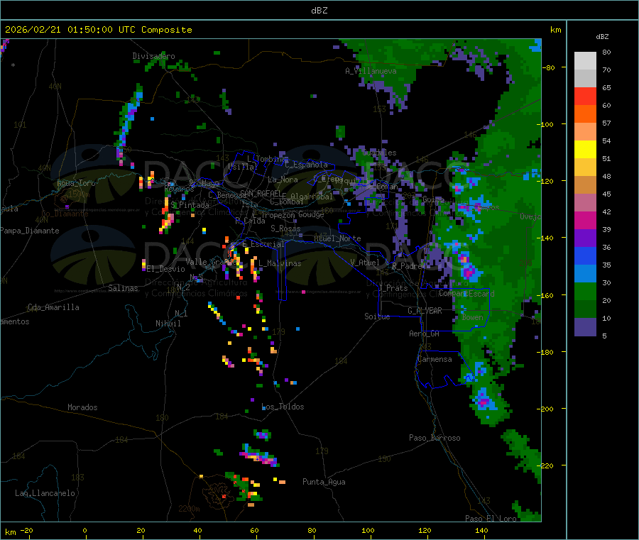The width and height of the screenshot is (639, 540).
Task: Click the Morados map label
Action: click(x=82, y=407)
